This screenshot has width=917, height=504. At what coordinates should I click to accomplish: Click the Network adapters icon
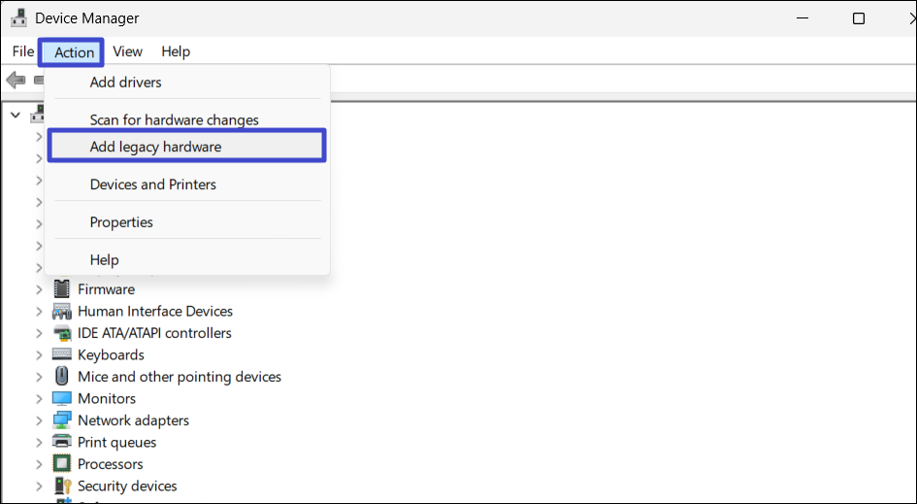point(62,420)
